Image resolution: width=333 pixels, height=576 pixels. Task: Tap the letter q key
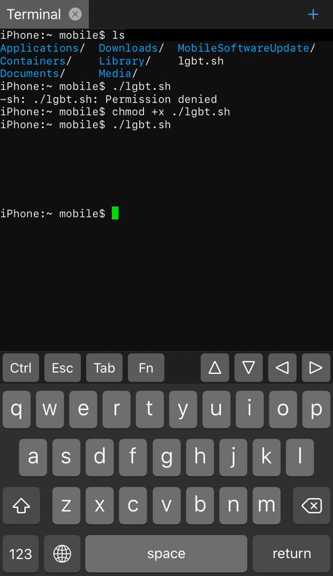coord(17,409)
